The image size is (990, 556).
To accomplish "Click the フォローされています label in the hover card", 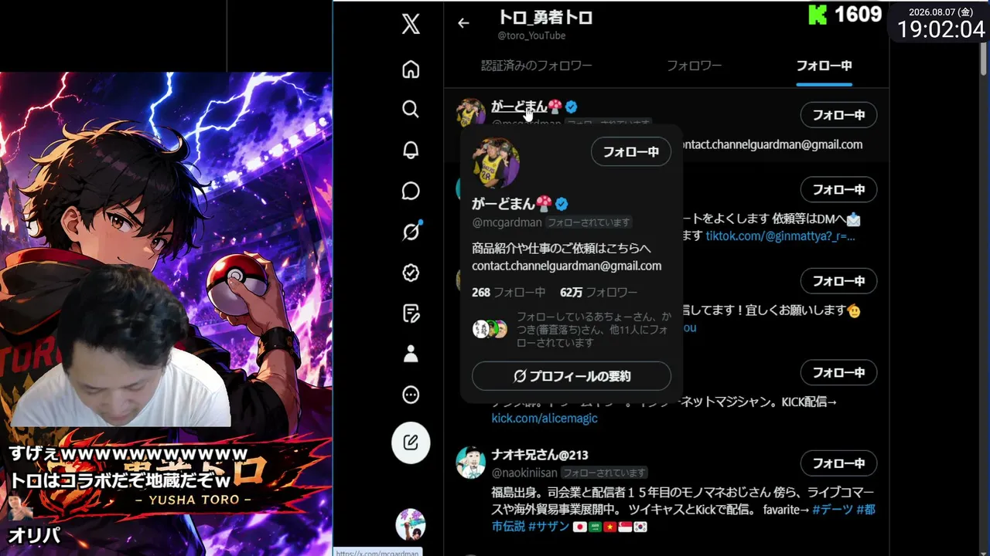I will point(589,222).
